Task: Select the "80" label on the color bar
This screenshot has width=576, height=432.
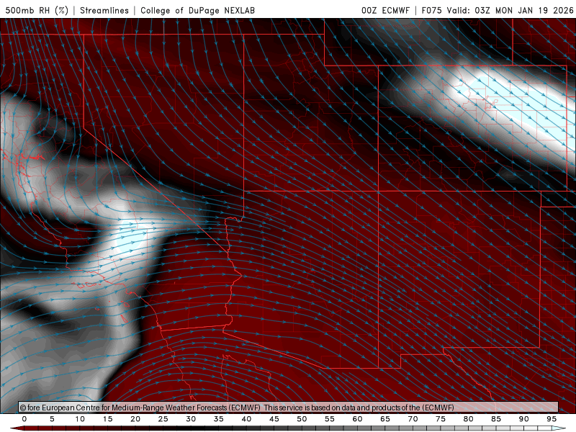Action: pos(469,419)
